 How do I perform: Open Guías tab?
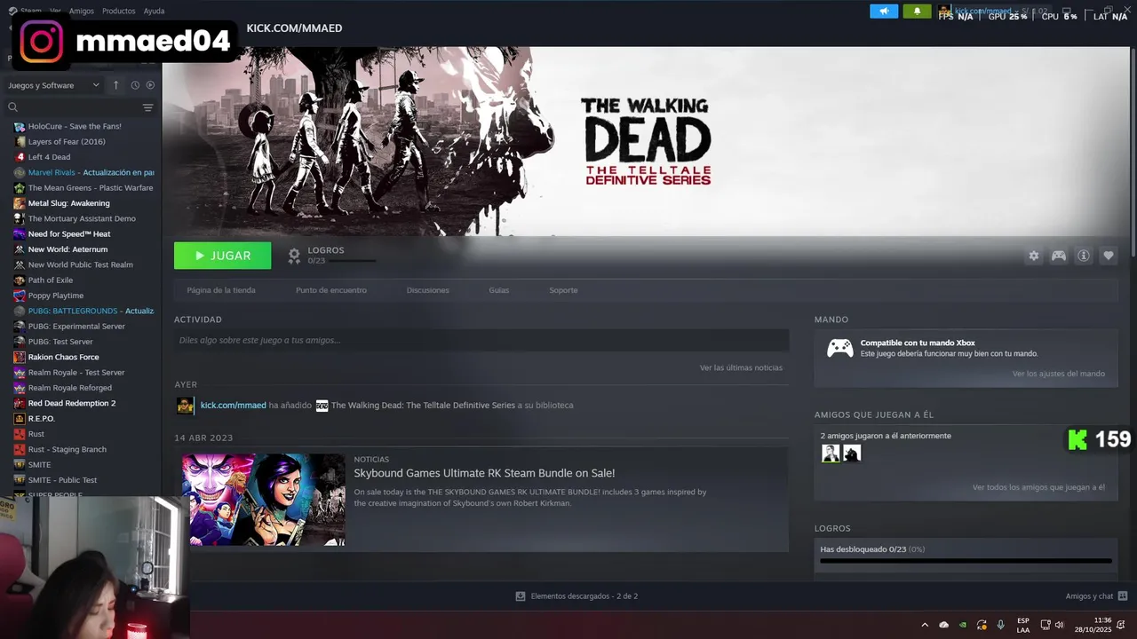coord(499,290)
